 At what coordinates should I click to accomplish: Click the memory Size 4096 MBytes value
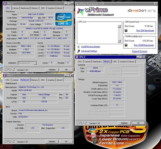point(95,71)
